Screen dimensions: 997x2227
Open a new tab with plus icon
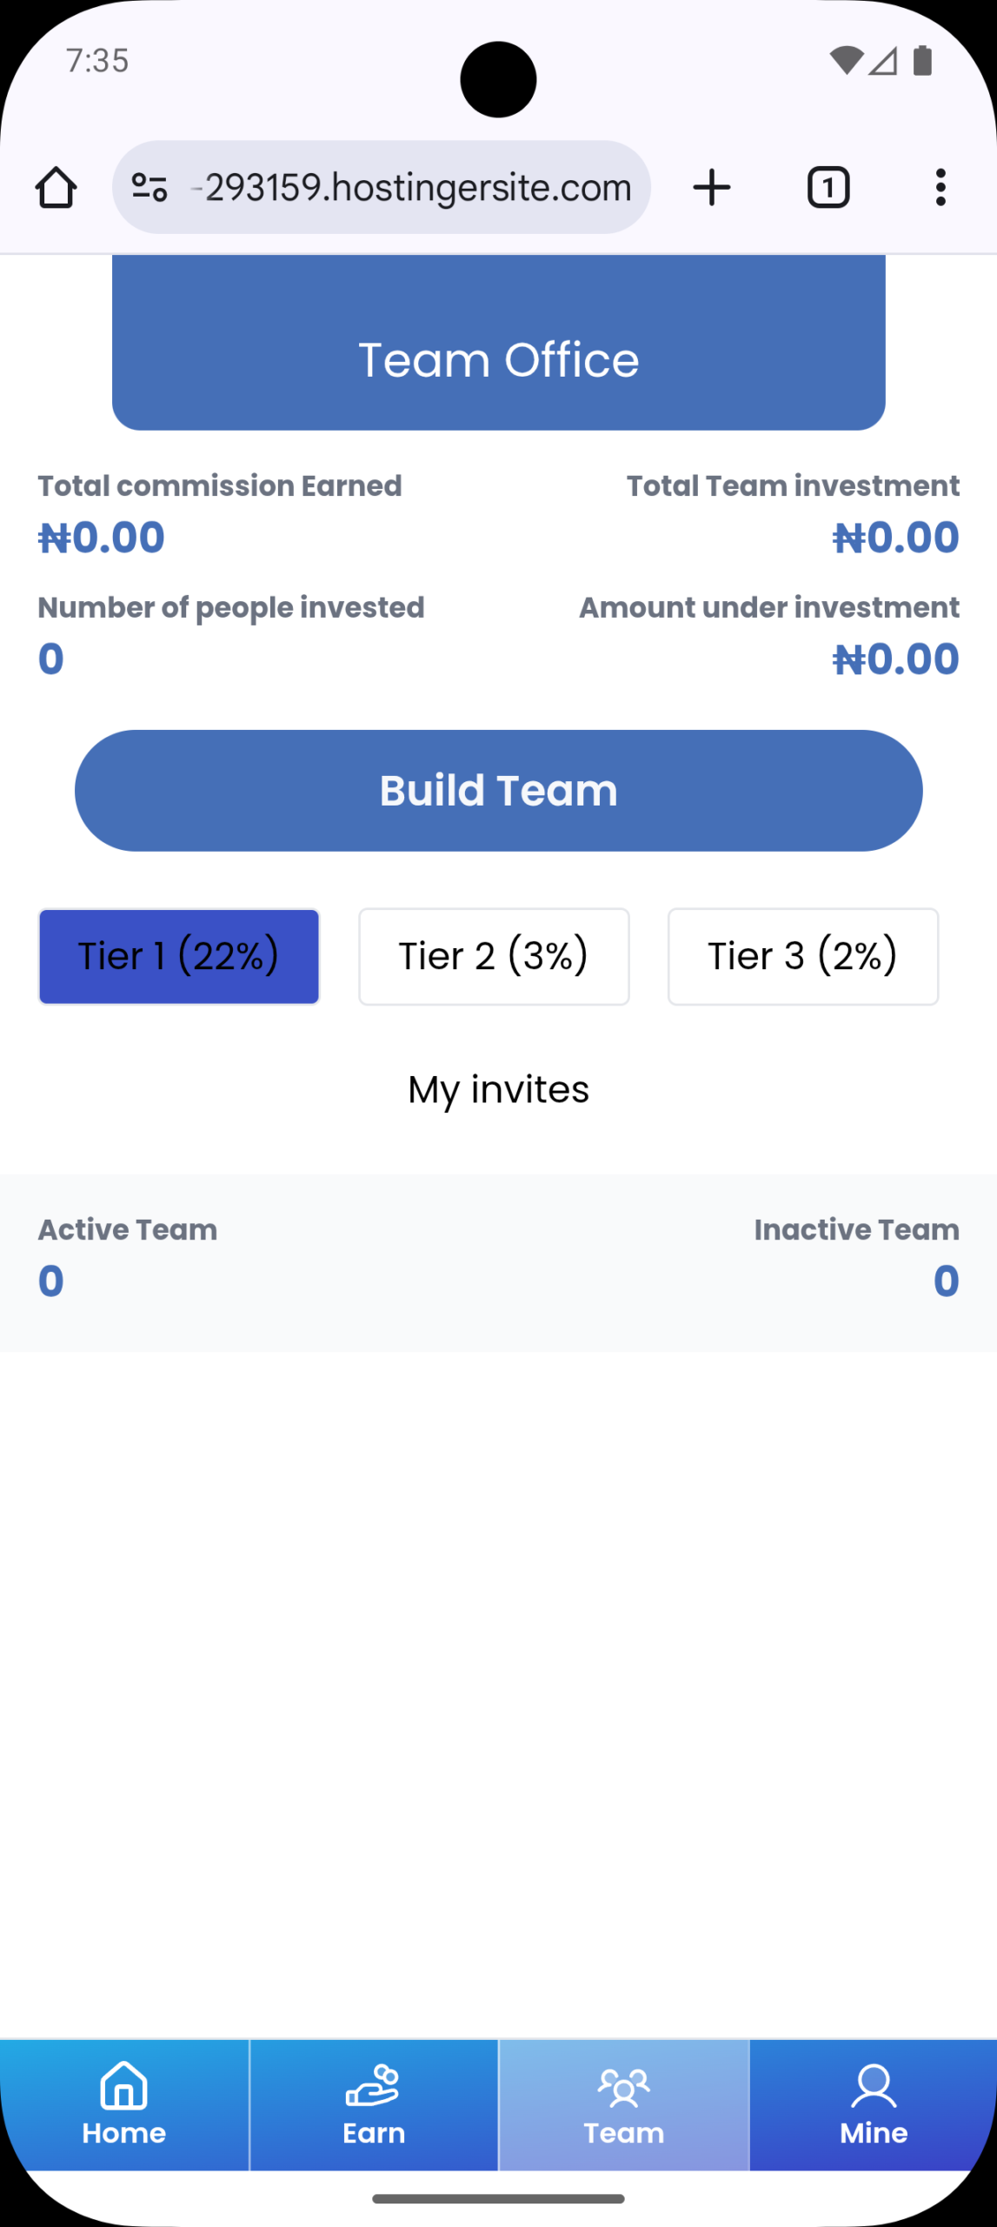pos(711,187)
